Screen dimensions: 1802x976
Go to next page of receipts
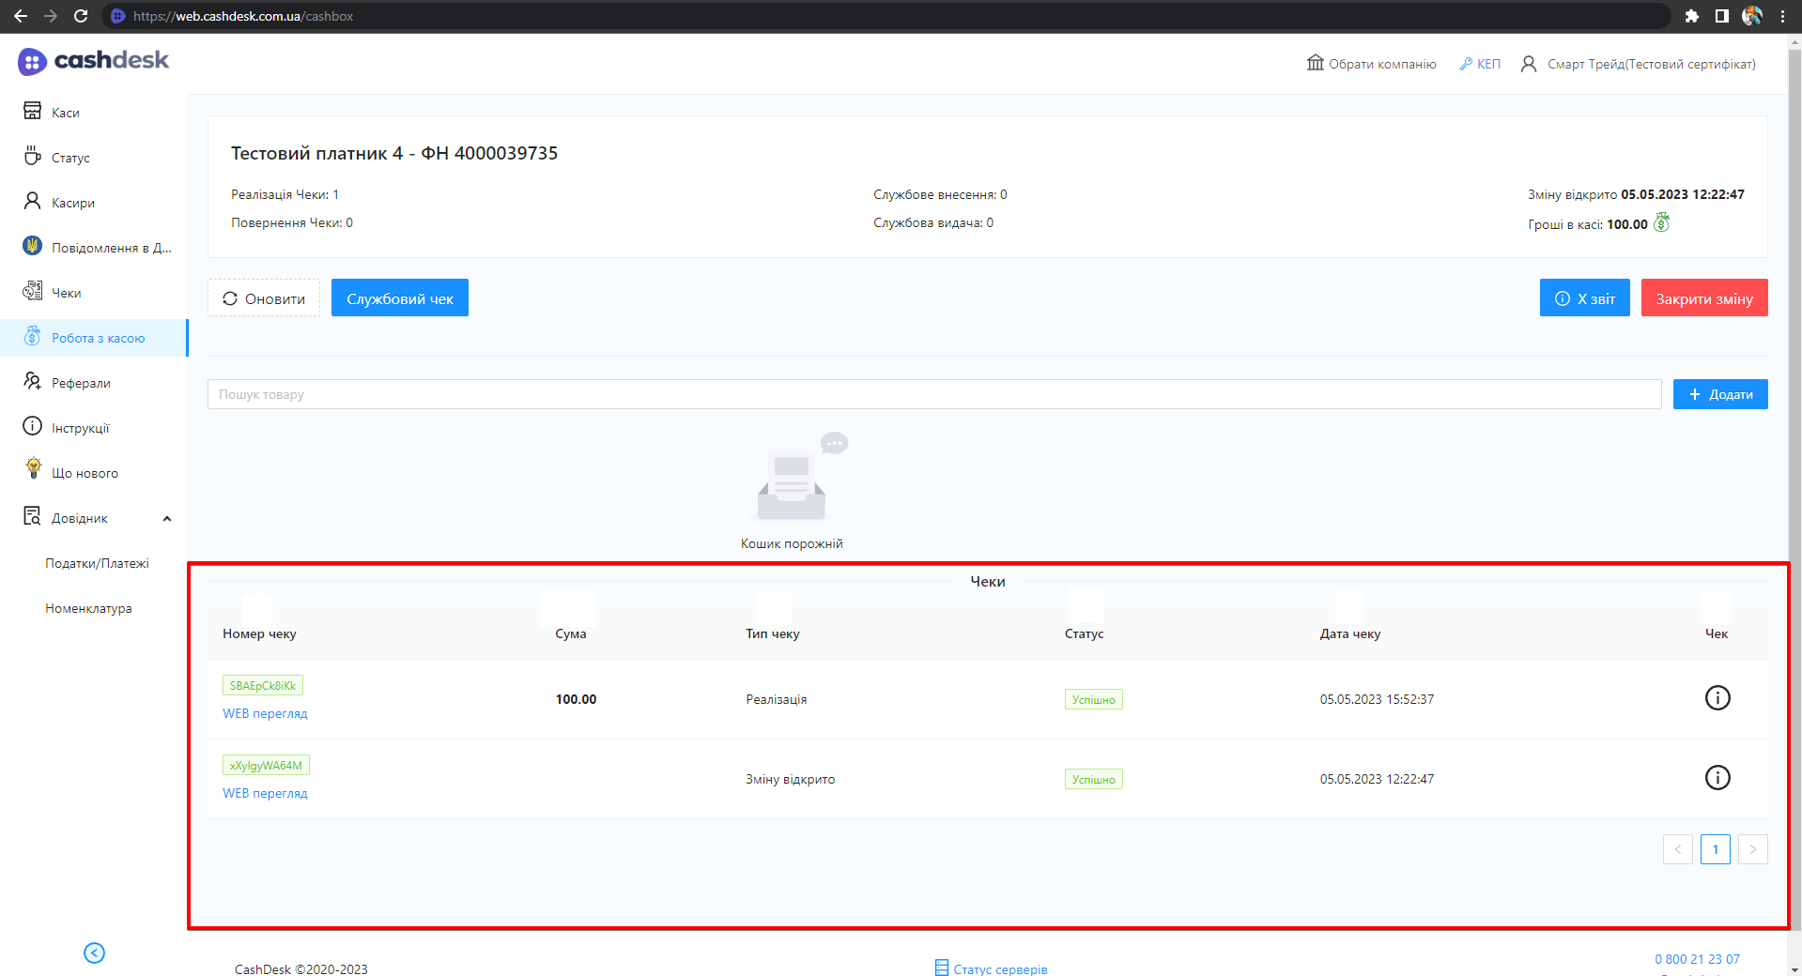(x=1752, y=849)
